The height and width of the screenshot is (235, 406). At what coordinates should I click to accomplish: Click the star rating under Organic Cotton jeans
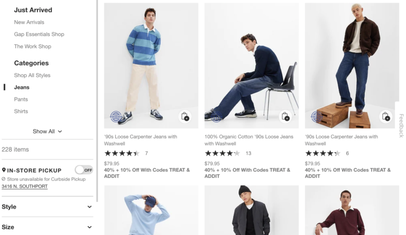[x=222, y=153]
